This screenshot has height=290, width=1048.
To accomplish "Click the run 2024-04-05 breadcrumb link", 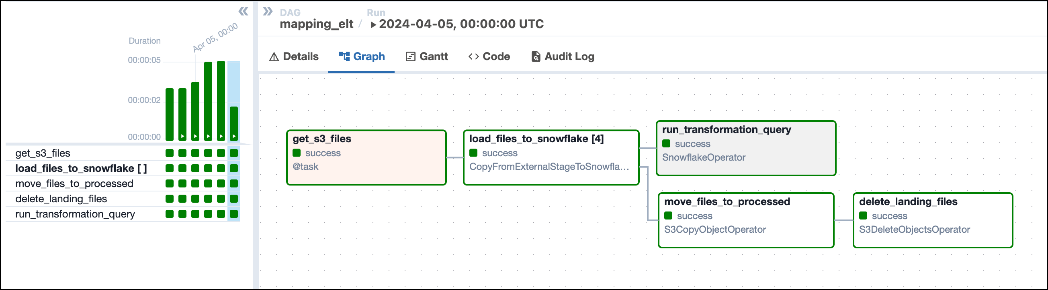I will click(461, 24).
